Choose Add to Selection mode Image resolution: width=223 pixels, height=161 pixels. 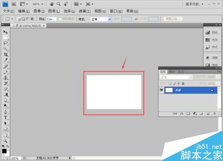pyautogui.click(x=24, y=19)
